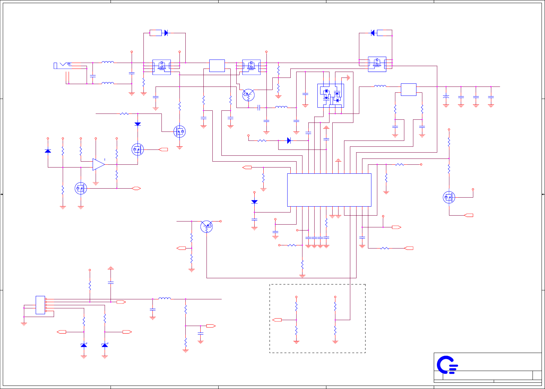Select the large central IC rectangle
545x389 pixels.
point(329,190)
